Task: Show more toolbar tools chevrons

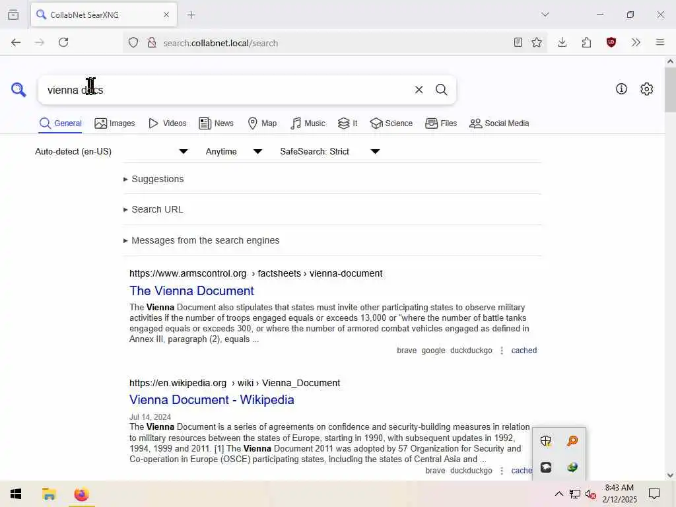Action: (636, 42)
